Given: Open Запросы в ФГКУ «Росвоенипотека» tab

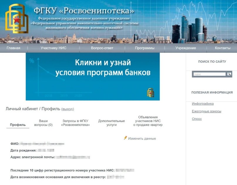Looking at the screenshot, I should coord(75,123).
